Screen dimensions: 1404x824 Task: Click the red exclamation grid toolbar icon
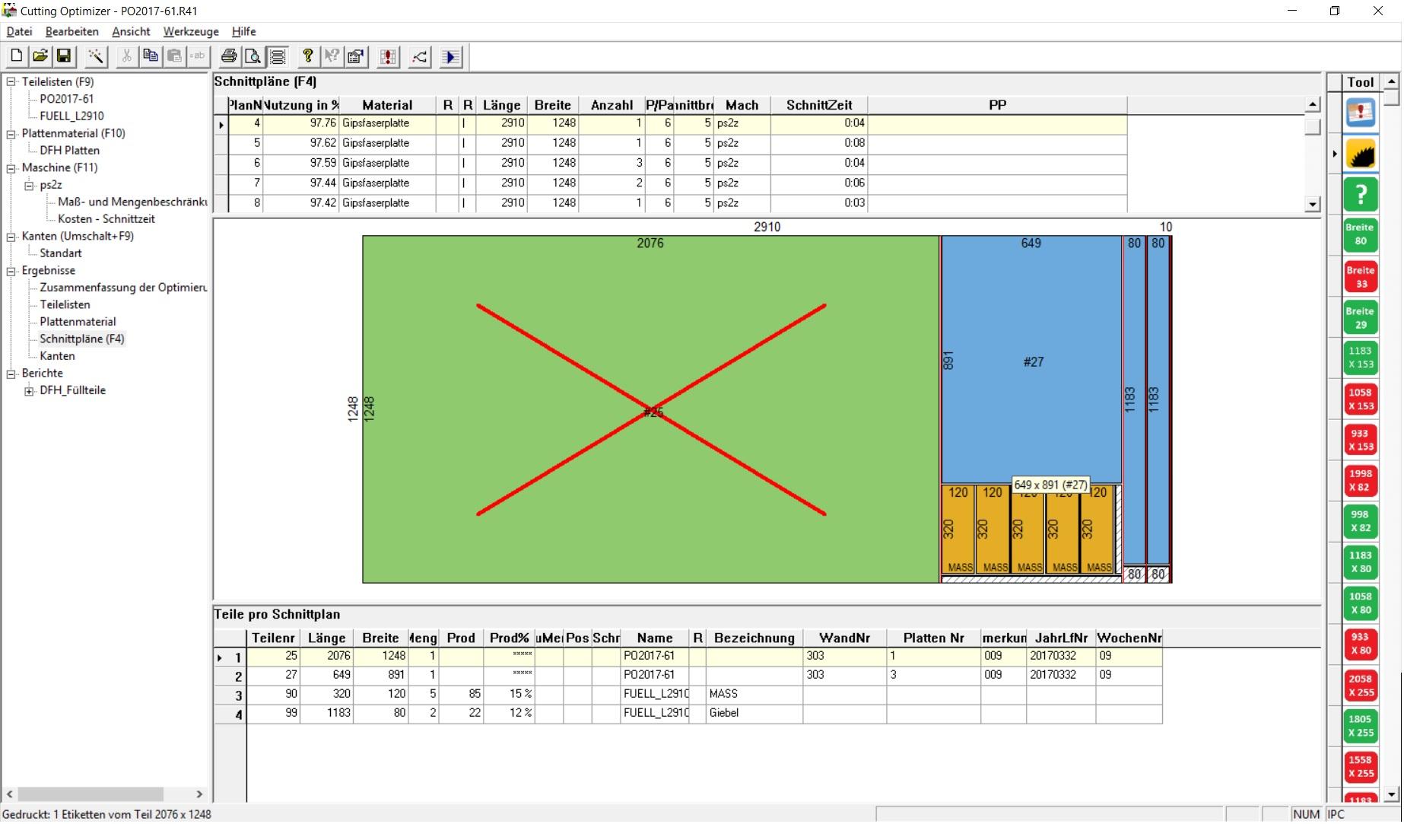click(x=388, y=56)
